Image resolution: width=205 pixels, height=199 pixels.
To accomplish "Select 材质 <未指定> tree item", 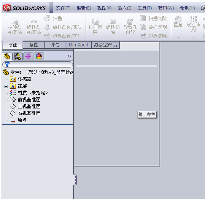I will click(29, 93).
